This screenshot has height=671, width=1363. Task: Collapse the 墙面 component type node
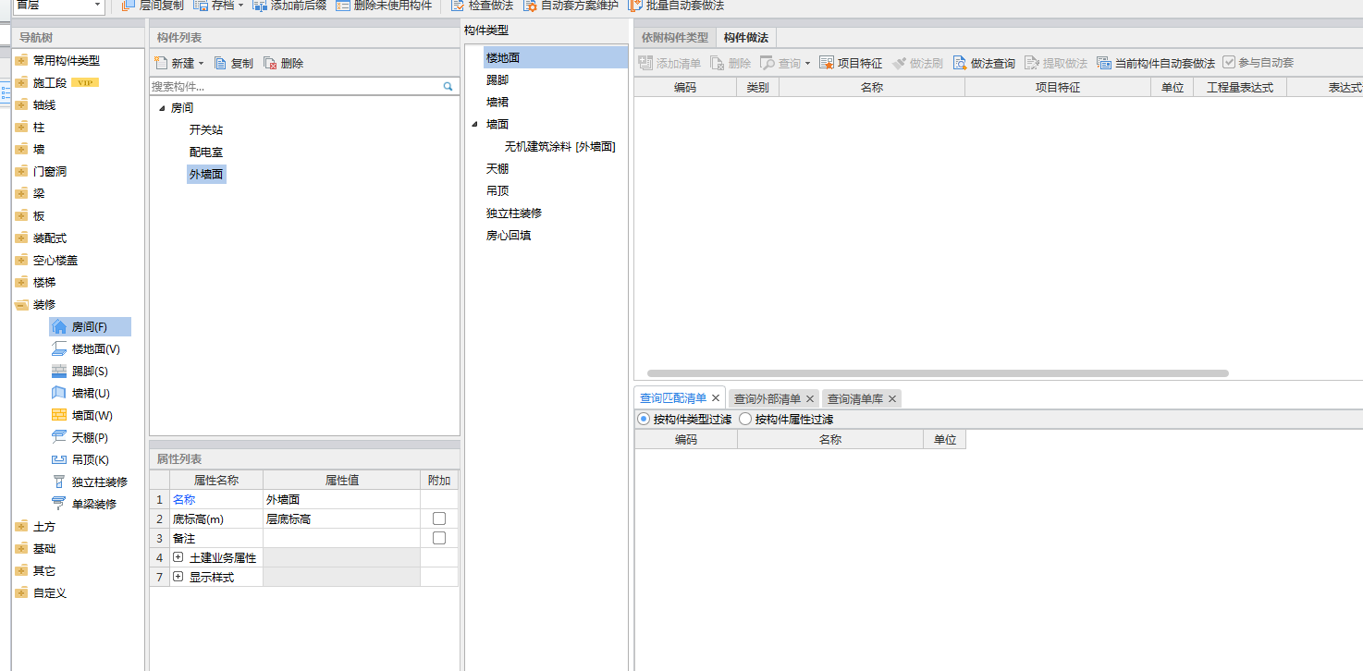coord(475,125)
